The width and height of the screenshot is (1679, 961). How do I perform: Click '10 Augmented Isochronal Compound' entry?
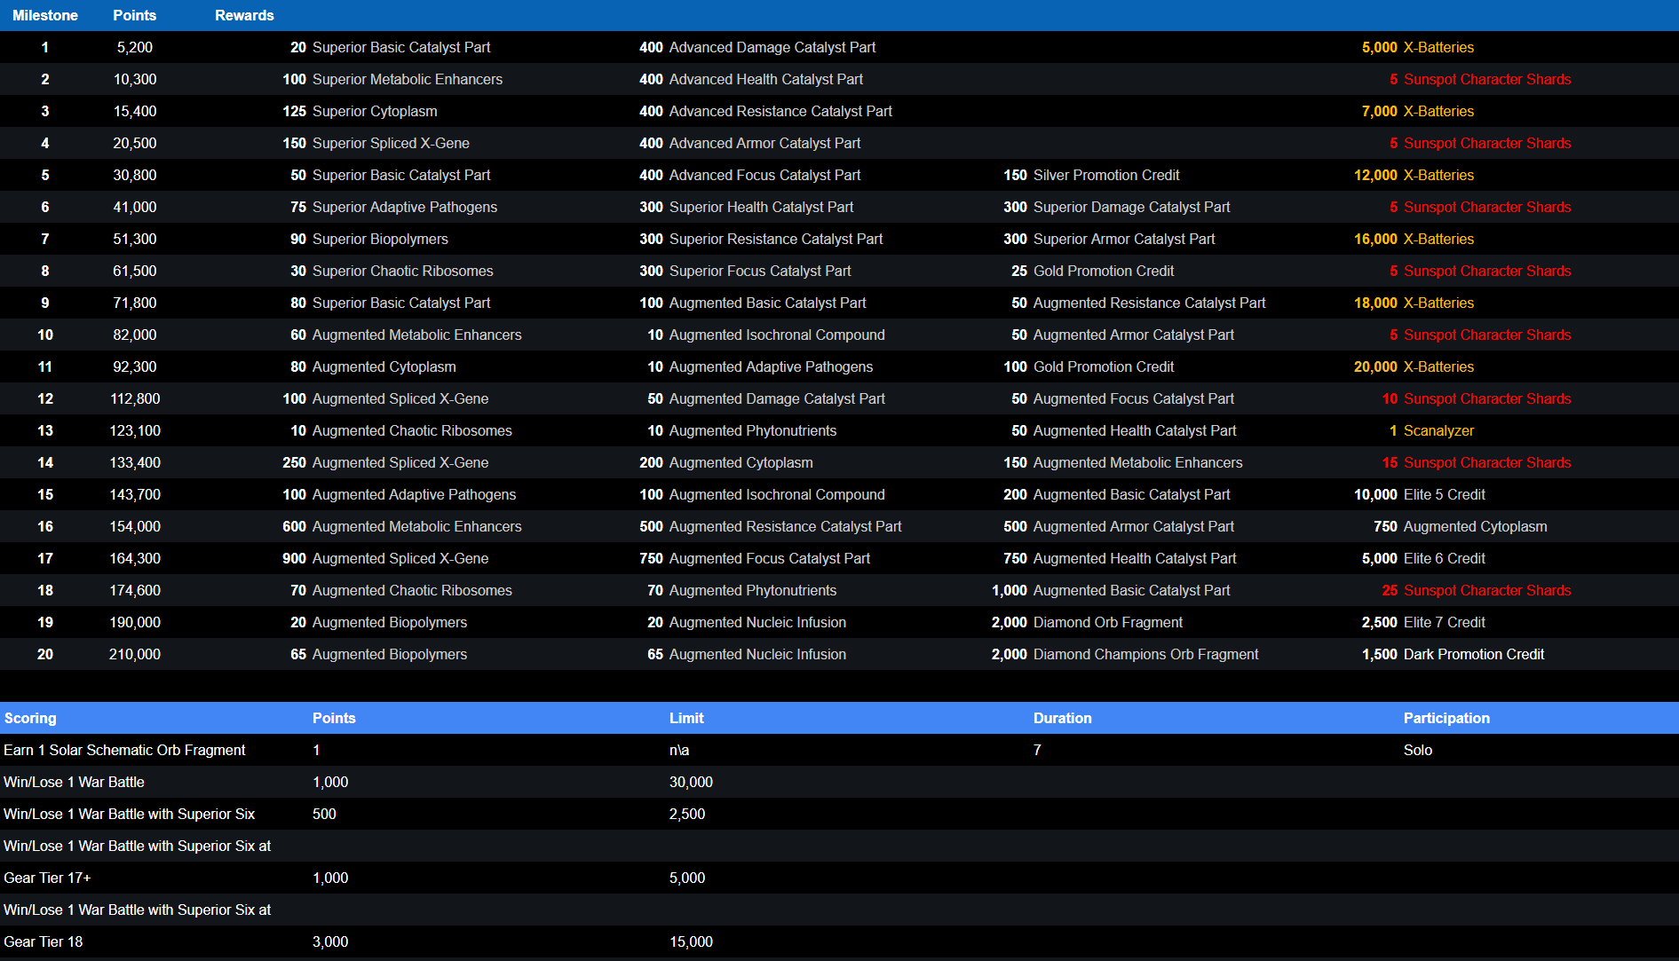[766, 335]
